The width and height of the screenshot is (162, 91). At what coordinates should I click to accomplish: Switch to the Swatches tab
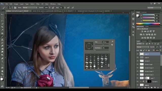click(x=144, y=12)
